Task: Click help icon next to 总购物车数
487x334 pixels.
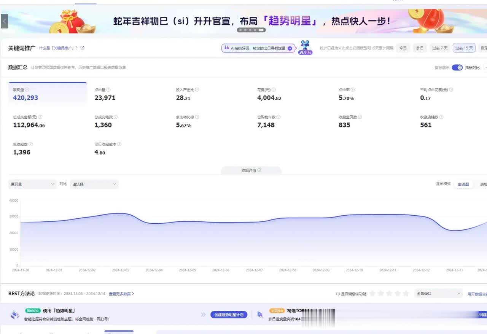Action: 279,117
